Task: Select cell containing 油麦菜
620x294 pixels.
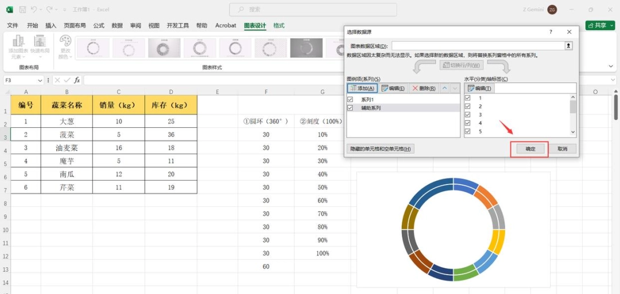Action: [67, 148]
